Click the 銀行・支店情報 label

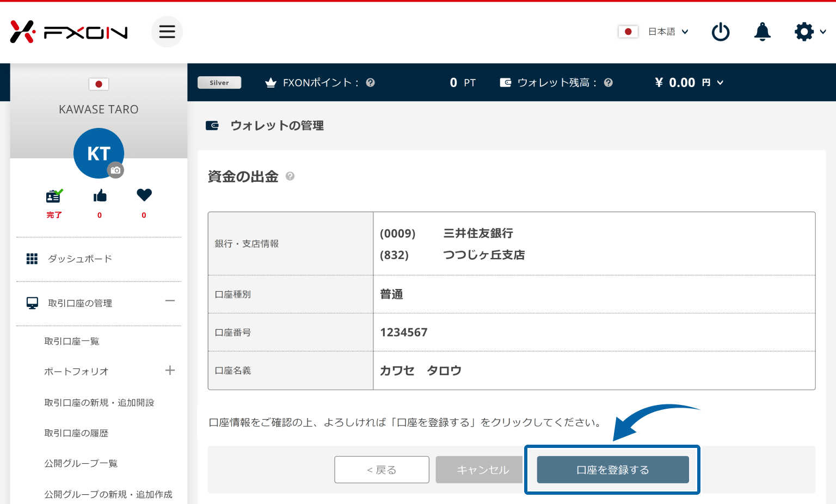click(x=247, y=244)
